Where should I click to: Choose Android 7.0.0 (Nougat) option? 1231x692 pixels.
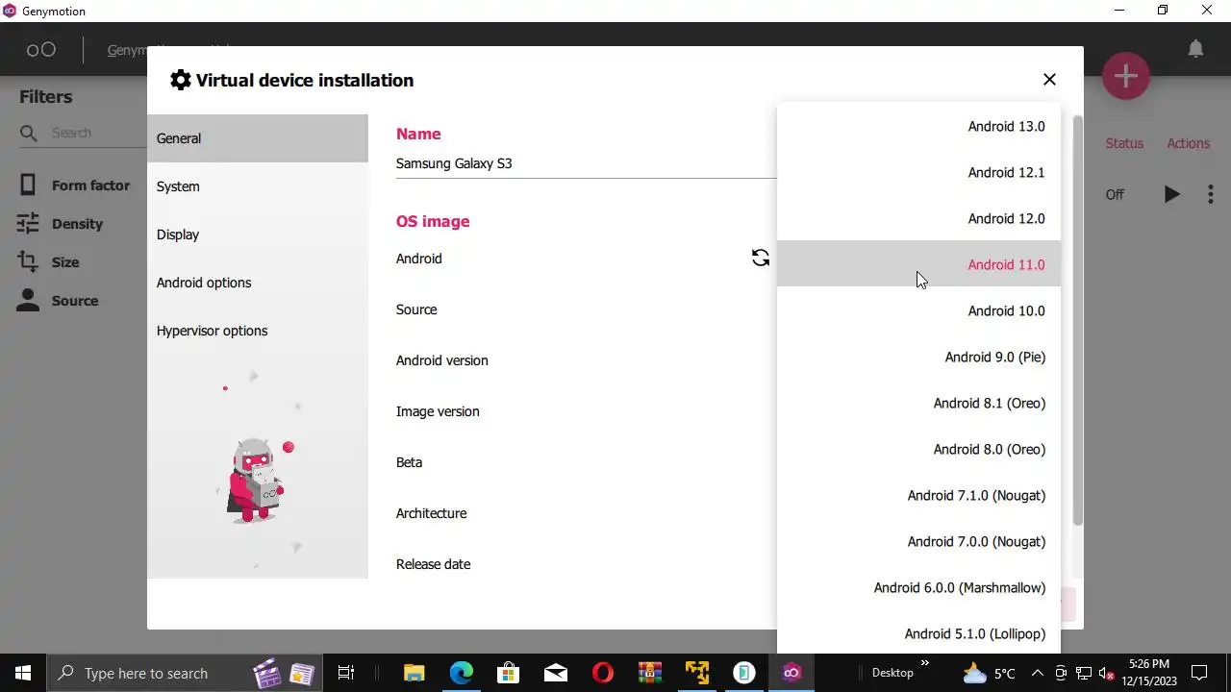click(x=918, y=541)
